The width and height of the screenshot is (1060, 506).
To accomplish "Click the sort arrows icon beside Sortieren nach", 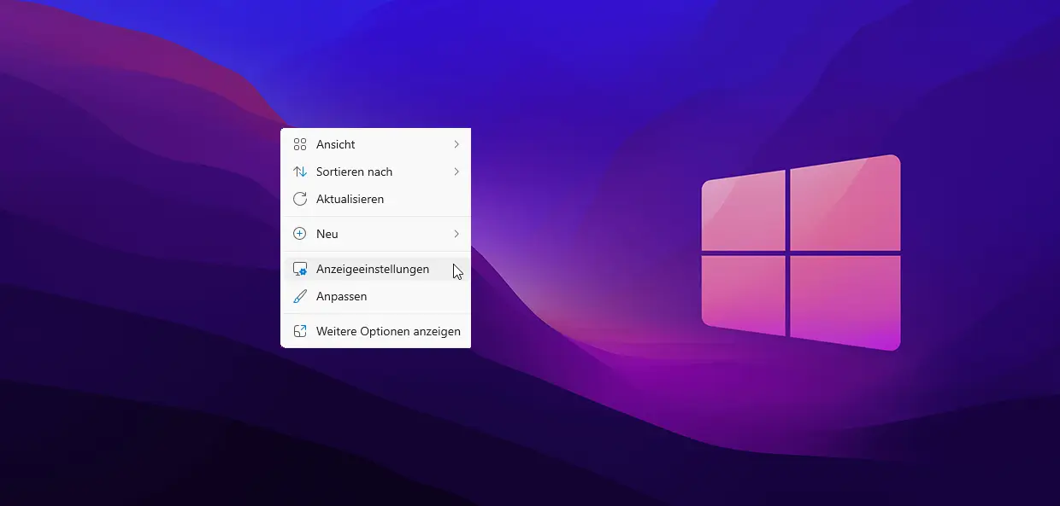I will tap(300, 172).
